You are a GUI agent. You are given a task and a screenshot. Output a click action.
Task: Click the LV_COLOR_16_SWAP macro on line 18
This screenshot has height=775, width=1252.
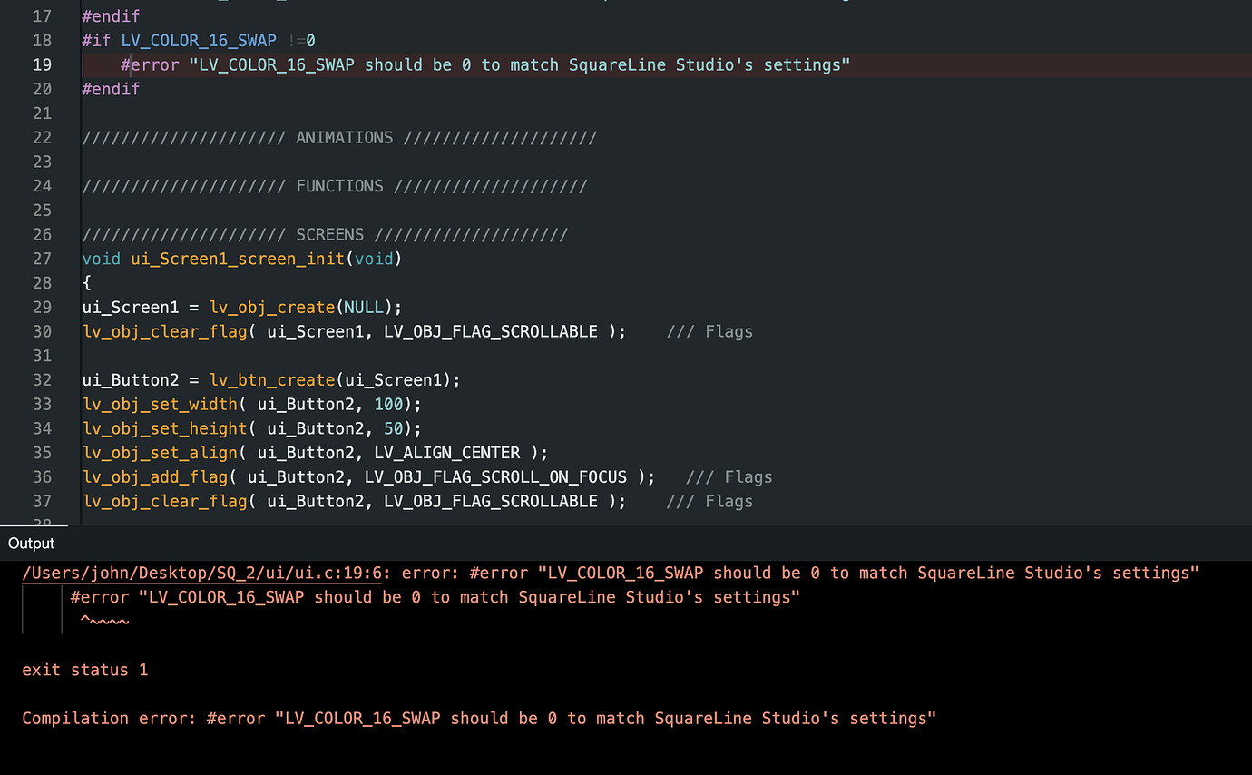coord(198,41)
